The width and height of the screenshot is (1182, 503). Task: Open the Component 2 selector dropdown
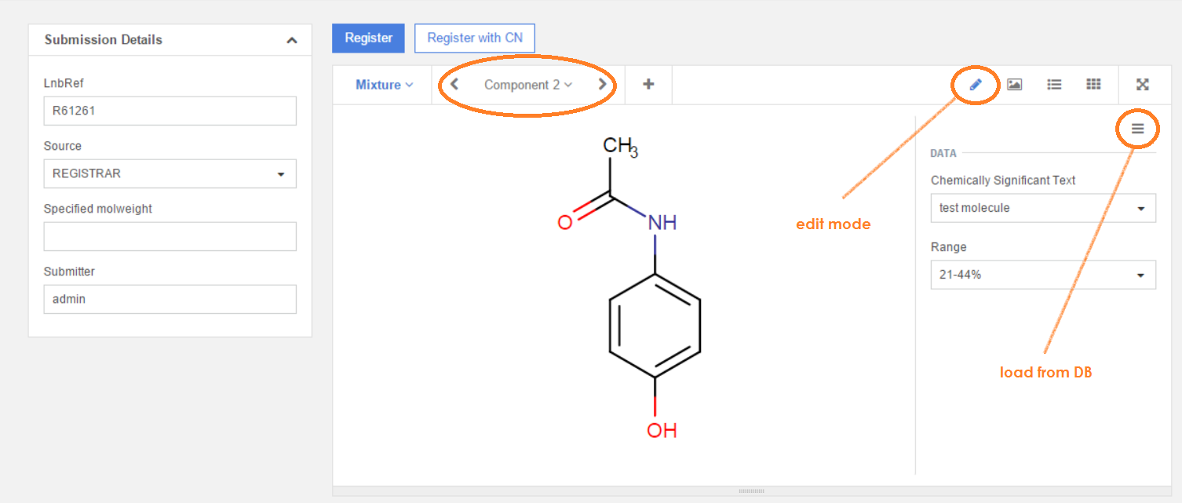coord(527,85)
